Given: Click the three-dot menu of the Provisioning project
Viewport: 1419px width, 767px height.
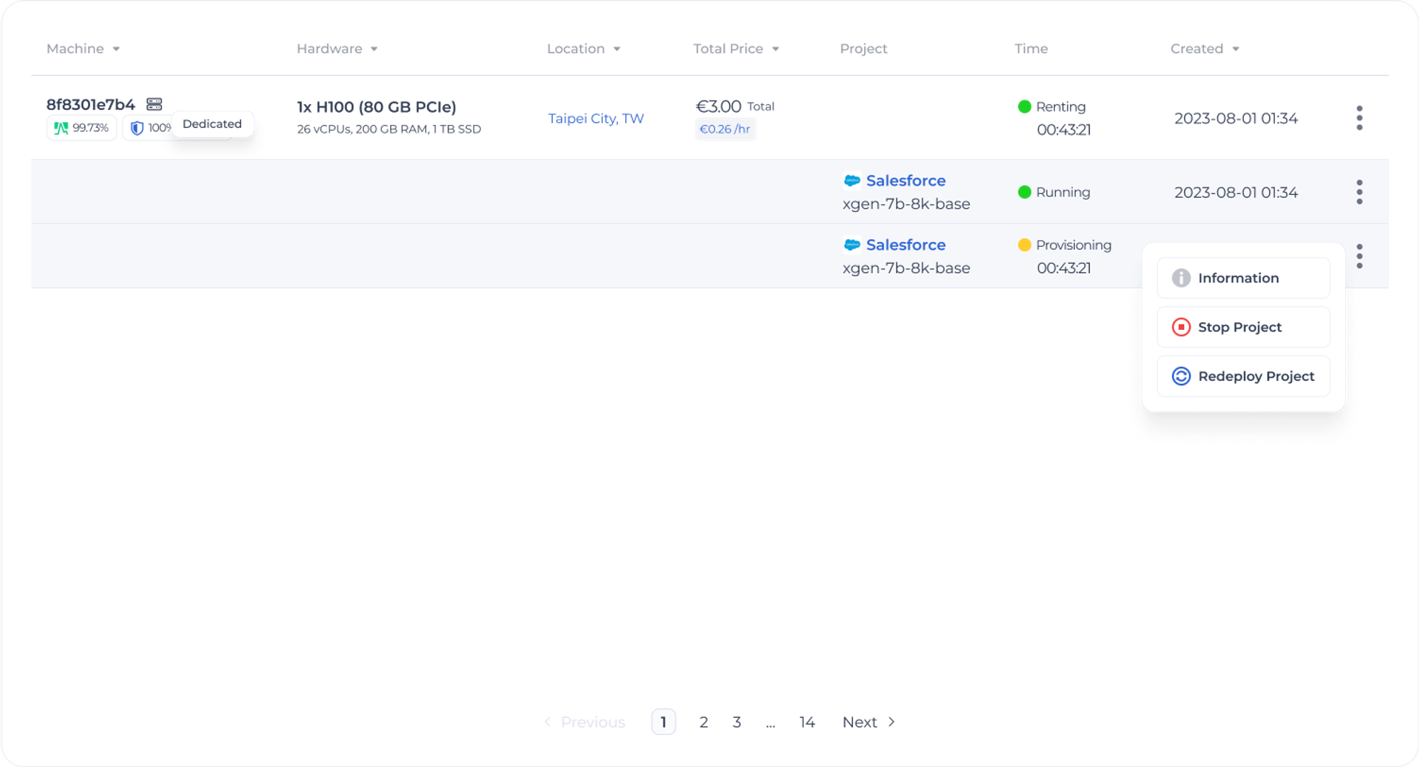Looking at the screenshot, I should (1359, 256).
